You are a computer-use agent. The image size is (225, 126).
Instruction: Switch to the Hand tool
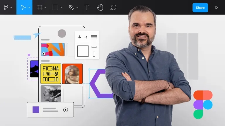click(100, 8)
